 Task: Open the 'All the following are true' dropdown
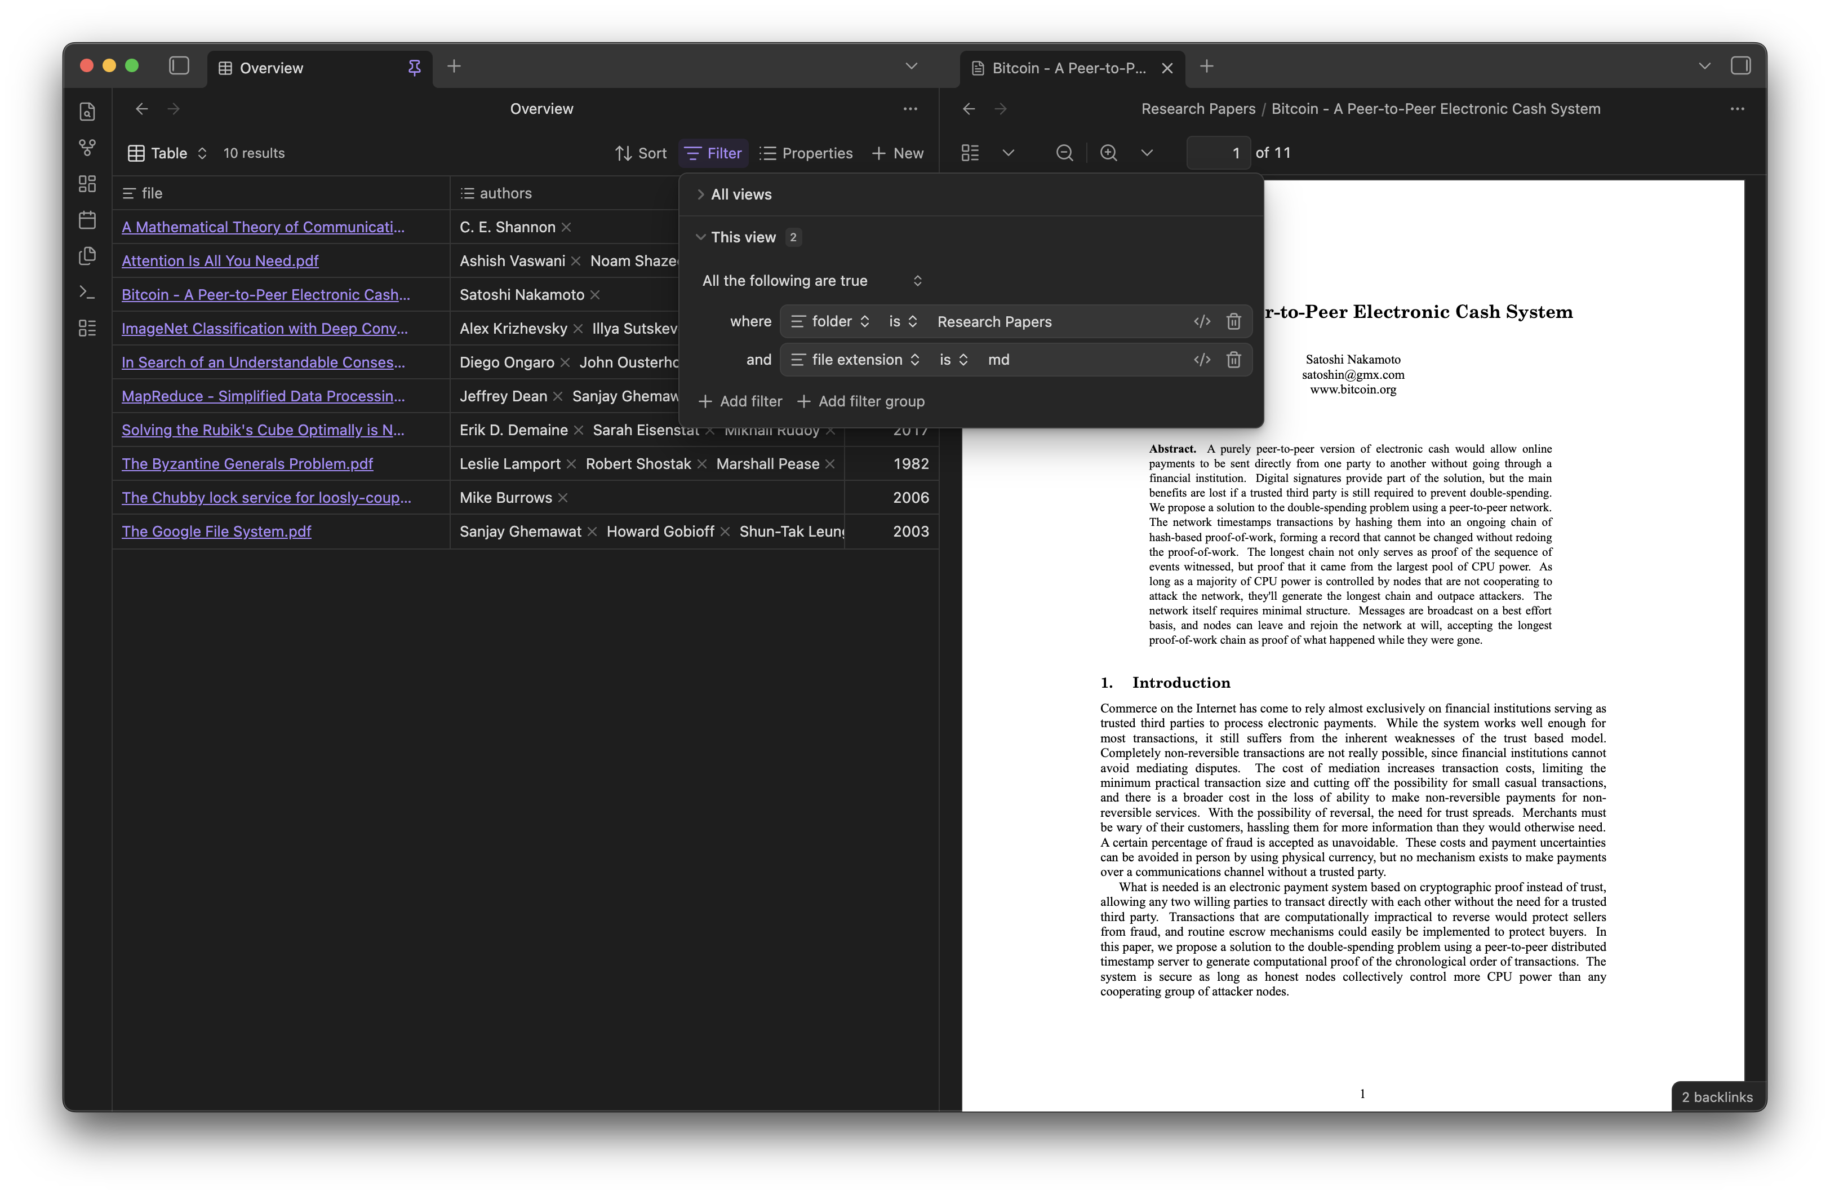click(812, 281)
